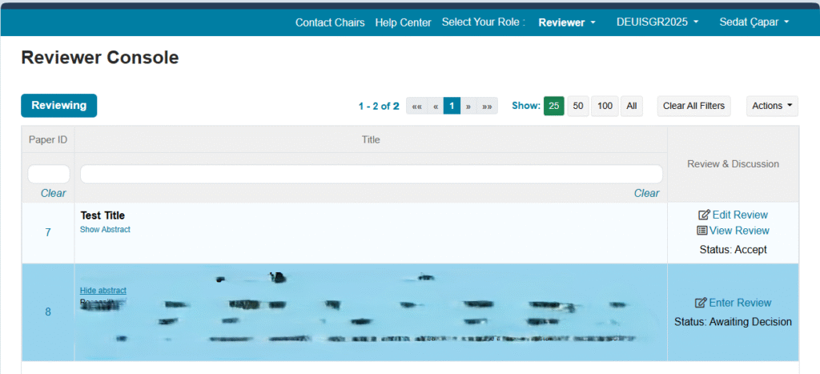Expand the DEUISGR2025 conference dropdown
This screenshot has height=374, width=820.
click(x=657, y=22)
